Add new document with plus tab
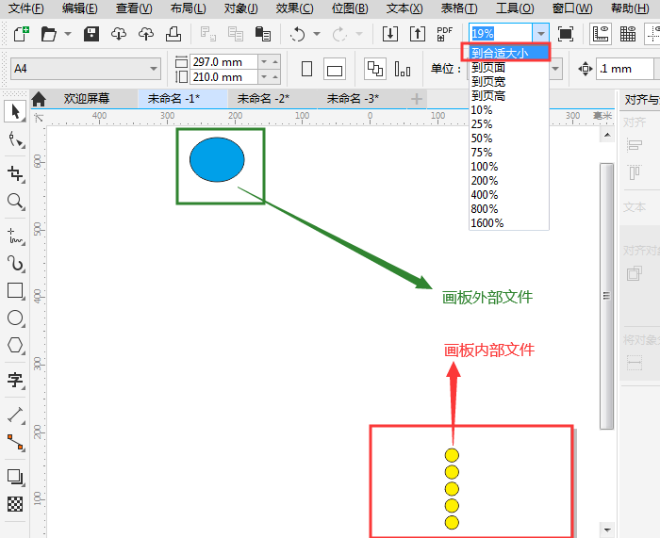 pos(417,99)
